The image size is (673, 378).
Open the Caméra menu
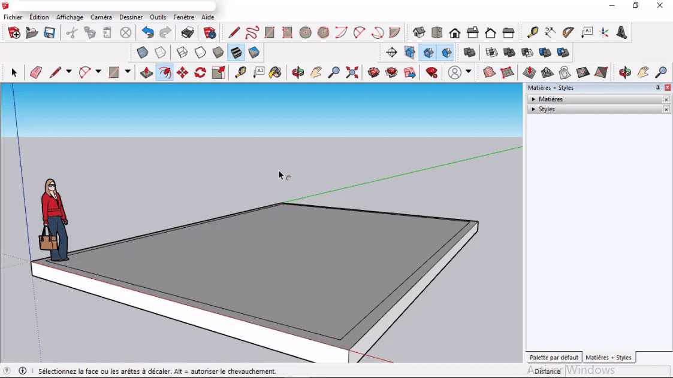[x=101, y=17]
